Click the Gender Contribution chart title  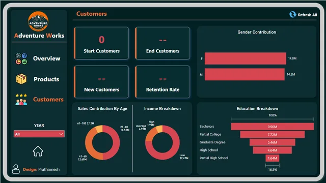click(257, 32)
